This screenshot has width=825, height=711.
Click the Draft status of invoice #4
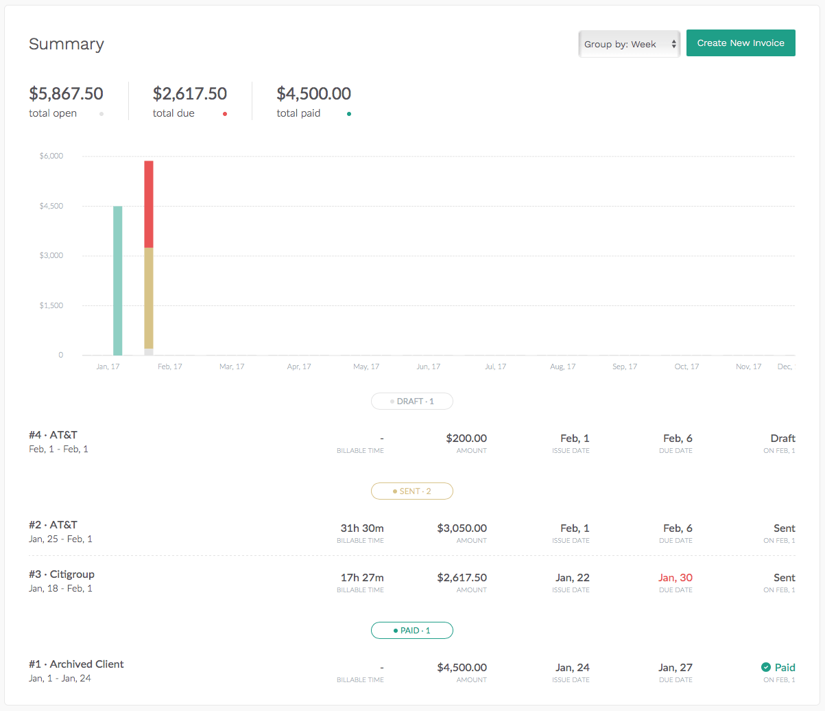pyautogui.click(x=783, y=439)
